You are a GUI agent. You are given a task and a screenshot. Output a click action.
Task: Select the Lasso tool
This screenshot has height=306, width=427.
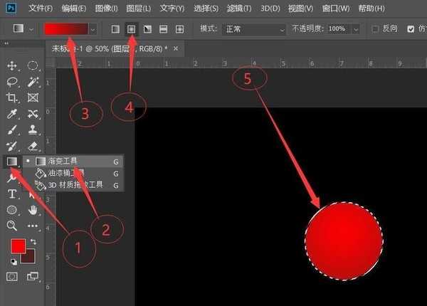pyautogui.click(x=12, y=82)
